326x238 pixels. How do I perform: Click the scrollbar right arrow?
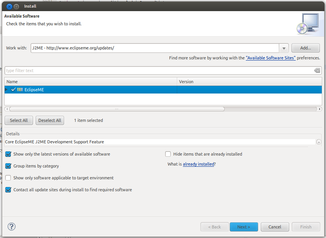[x=319, y=109]
